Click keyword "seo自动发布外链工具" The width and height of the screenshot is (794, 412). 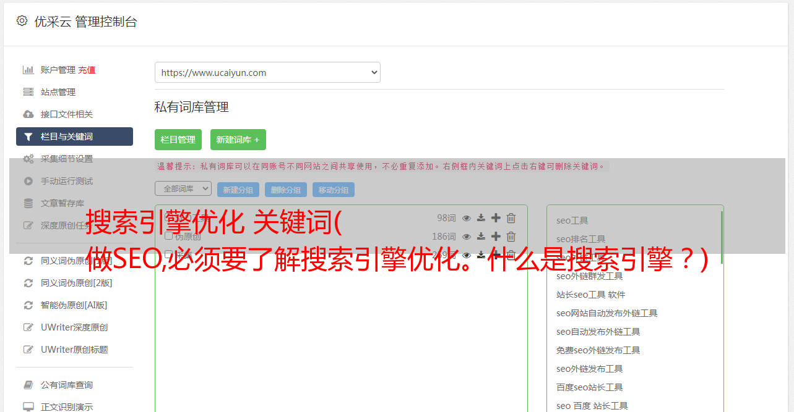(598, 332)
